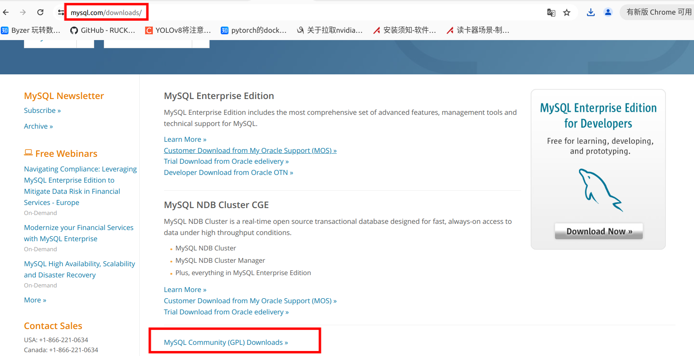Open site information icon in address bar
This screenshot has width=694, height=356.
(61, 12)
